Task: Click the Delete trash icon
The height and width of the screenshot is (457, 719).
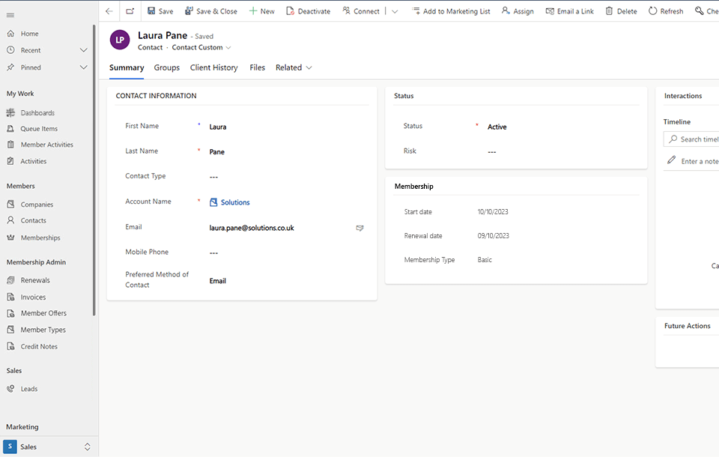Action: (609, 11)
